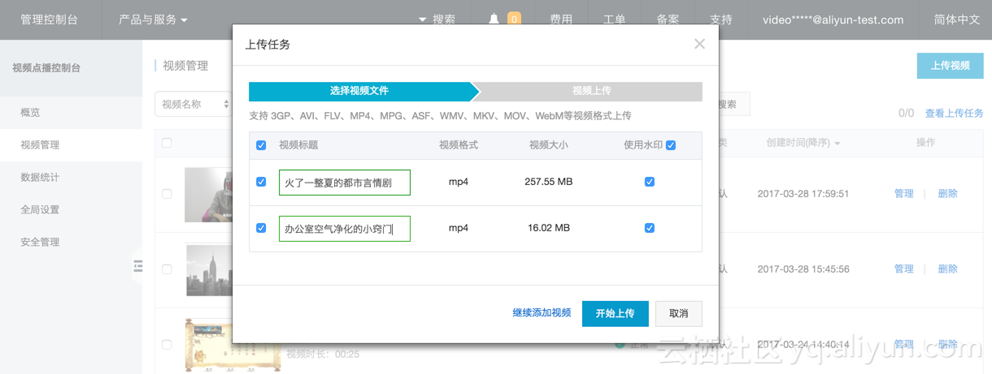
Task: Edit title field 办公室空气净化的小窍门
Action: coord(345,229)
